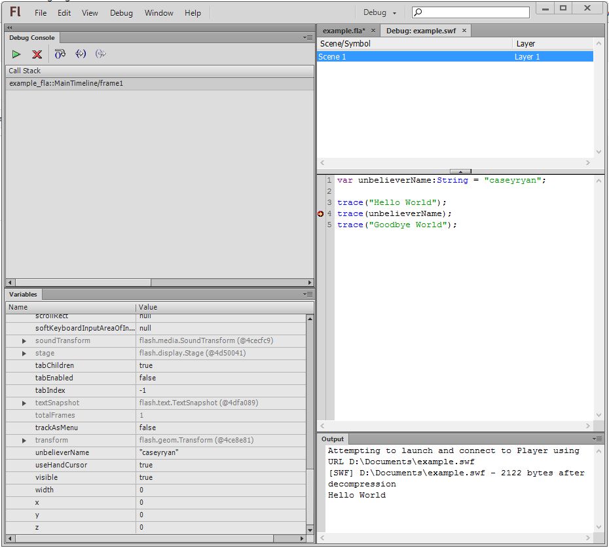Click code line 5 trace("Goodbye World")
The width and height of the screenshot is (609, 548).
397,225
